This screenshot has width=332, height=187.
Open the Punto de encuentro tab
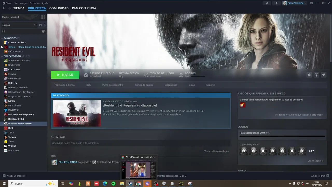(113, 85)
